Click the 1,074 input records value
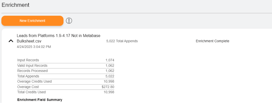272x106 pixels. [x=110, y=60]
